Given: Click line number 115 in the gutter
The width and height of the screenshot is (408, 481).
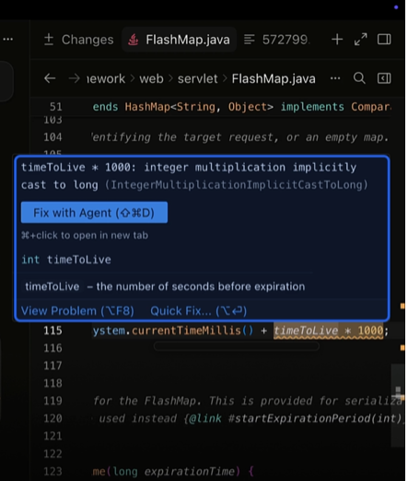Looking at the screenshot, I should click(x=52, y=331).
